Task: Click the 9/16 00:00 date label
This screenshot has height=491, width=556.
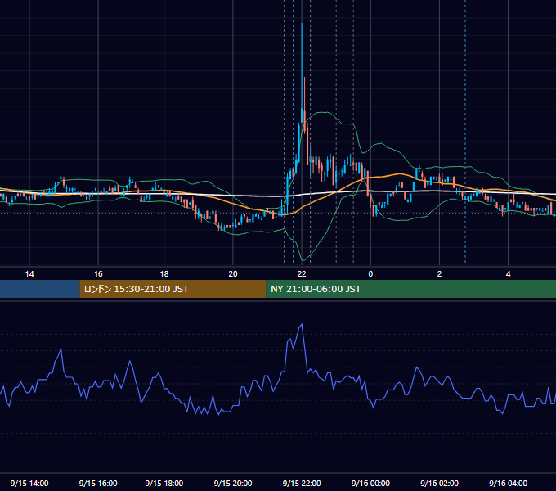Action: [x=370, y=483]
